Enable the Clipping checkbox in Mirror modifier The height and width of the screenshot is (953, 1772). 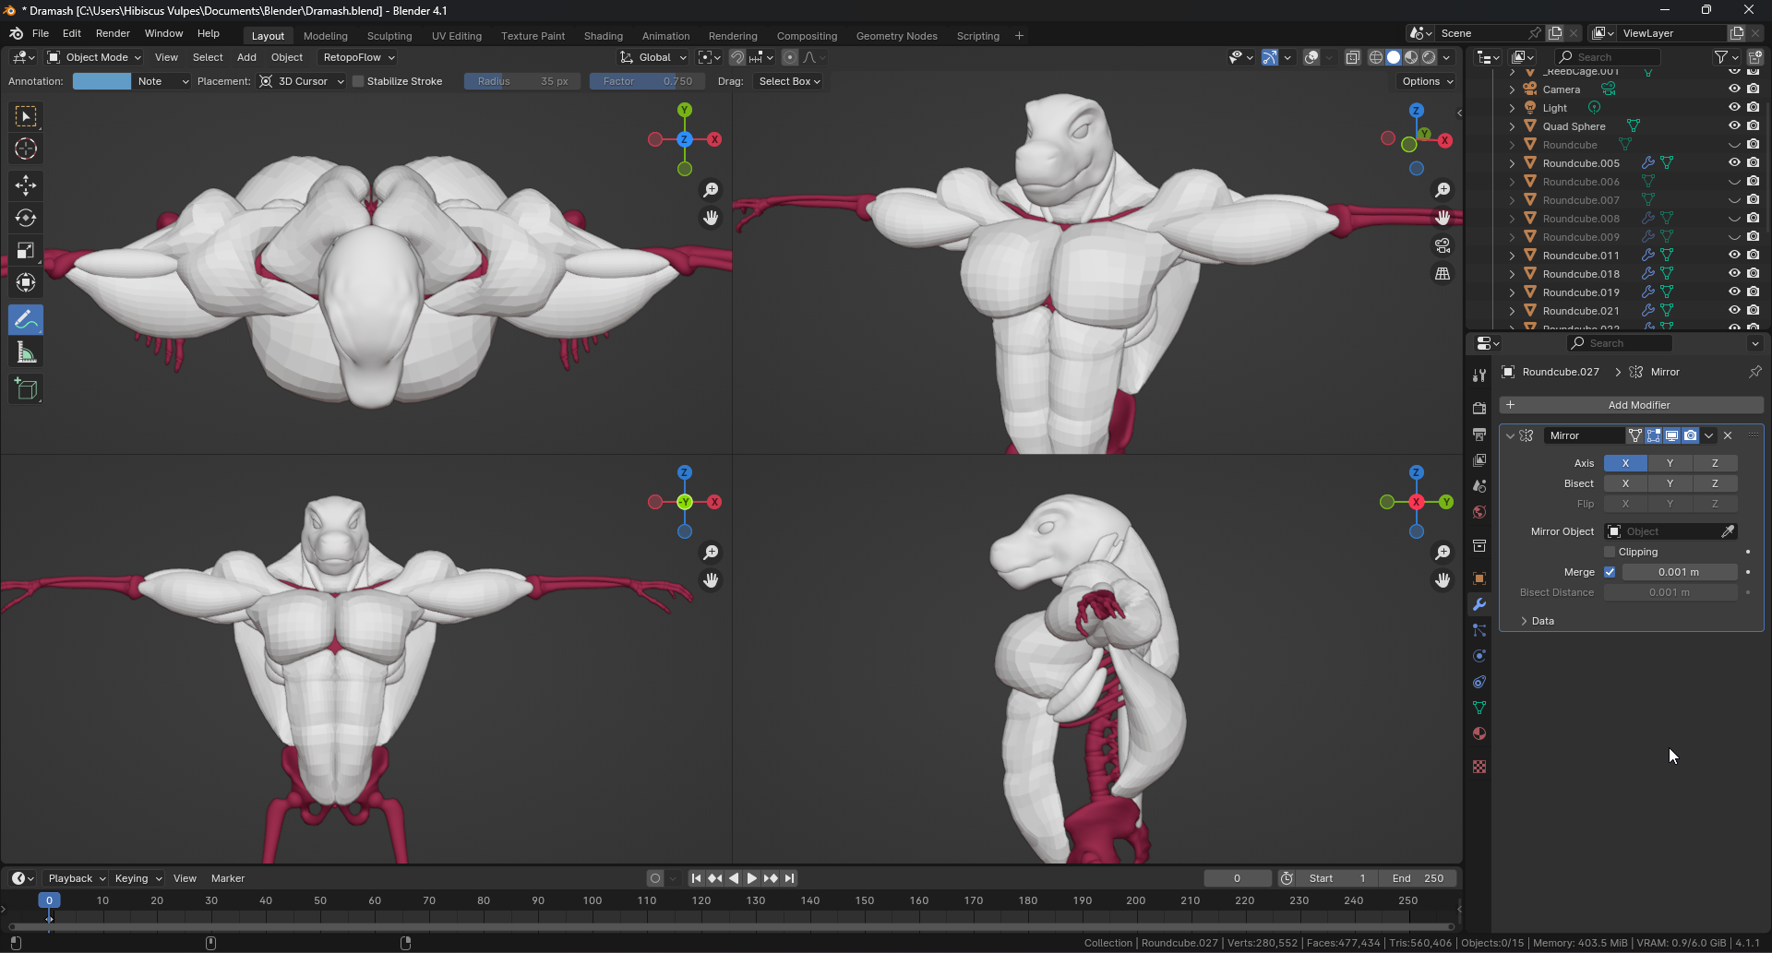tap(1610, 552)
